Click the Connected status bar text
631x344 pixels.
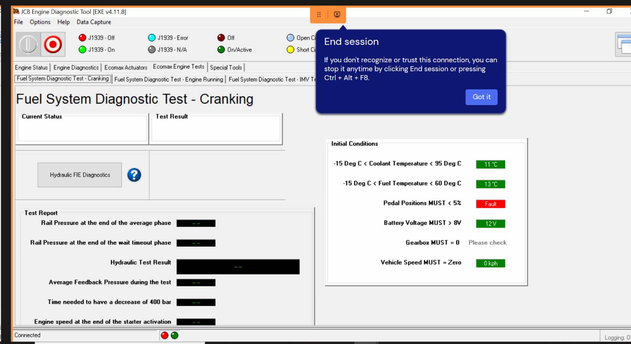(28, 335)
